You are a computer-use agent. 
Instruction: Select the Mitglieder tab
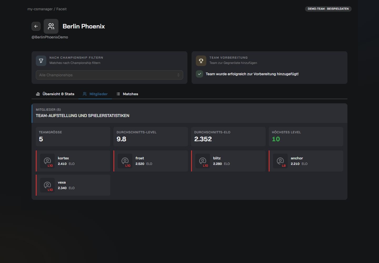95,94
